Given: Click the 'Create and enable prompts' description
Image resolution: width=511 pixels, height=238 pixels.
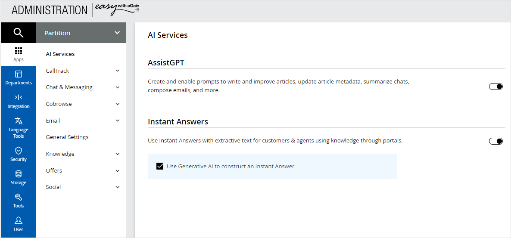Looking at the screenshot, I should click(278, 86).
